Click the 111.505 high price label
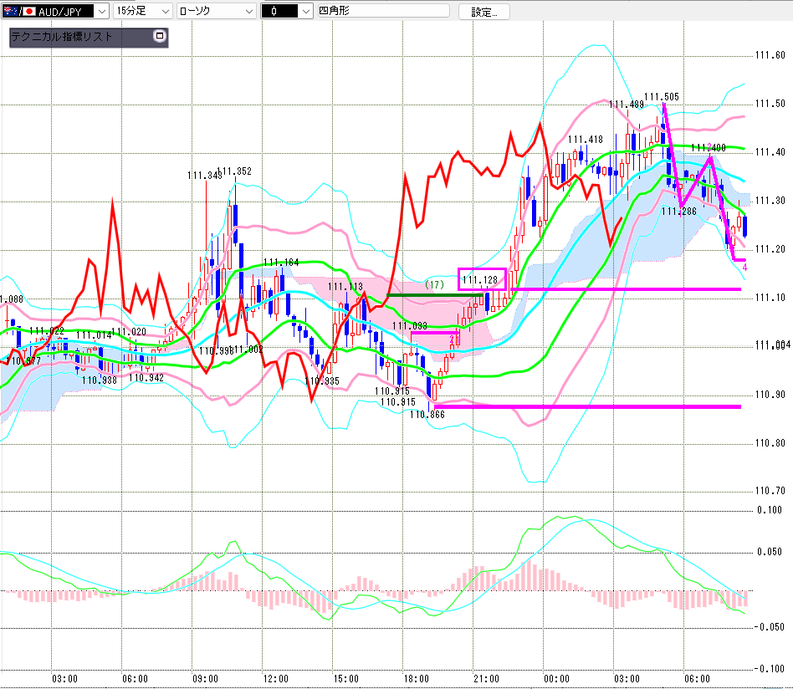The width and height of the screenshot is (793, 689). tap(662, 97)
